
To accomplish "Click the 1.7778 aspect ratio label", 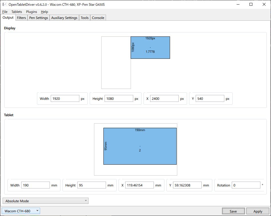I will pos(150,52).
